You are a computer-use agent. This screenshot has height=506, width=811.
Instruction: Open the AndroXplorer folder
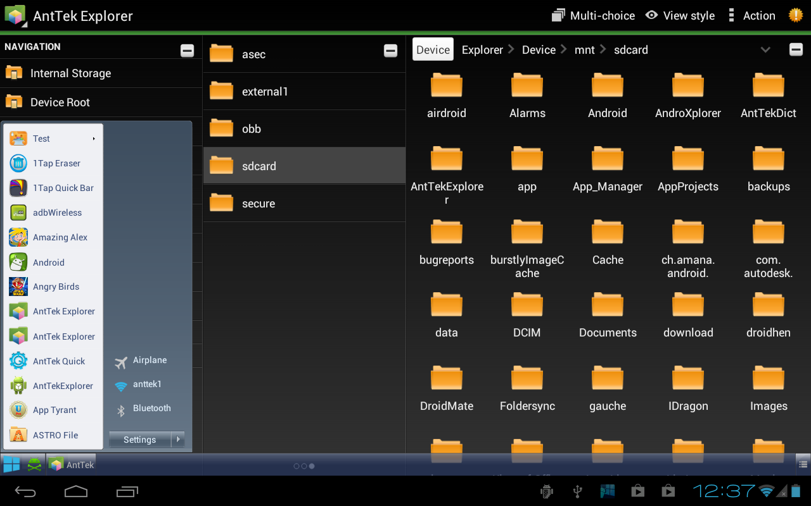(688, 95)
